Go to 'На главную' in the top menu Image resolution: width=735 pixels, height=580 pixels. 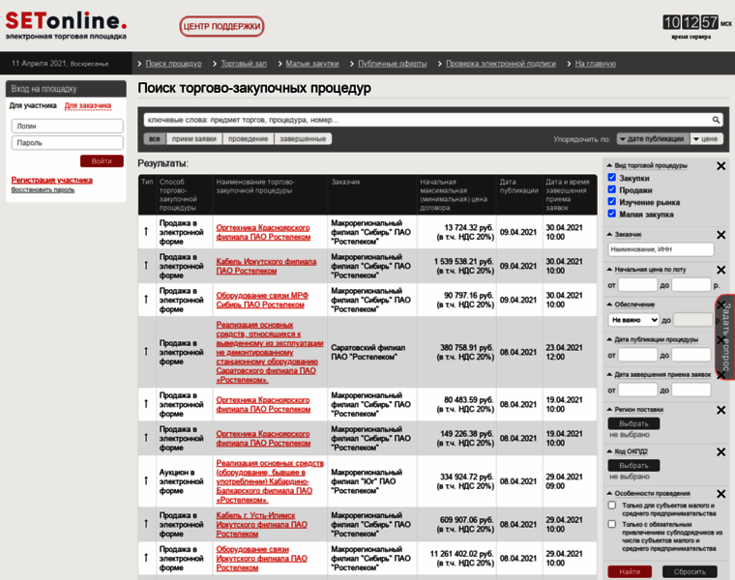click(596, 64)
